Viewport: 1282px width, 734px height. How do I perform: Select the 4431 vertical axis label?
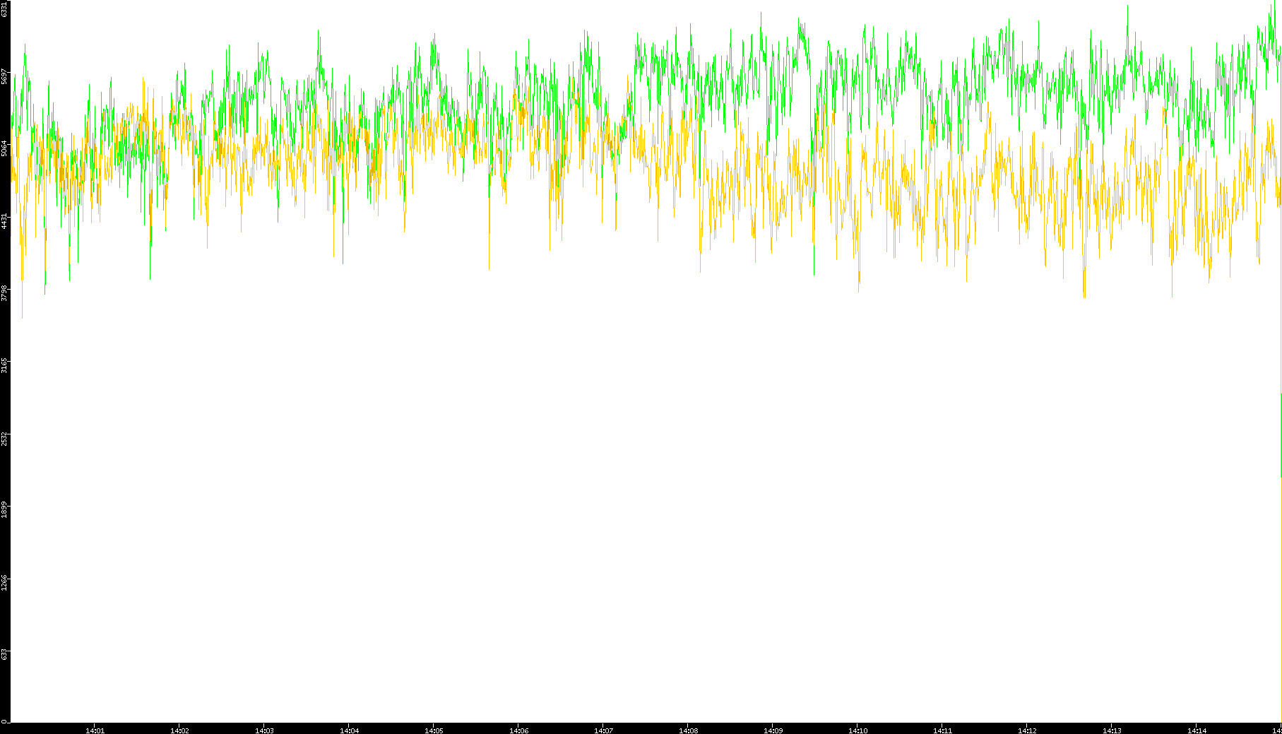5,220
